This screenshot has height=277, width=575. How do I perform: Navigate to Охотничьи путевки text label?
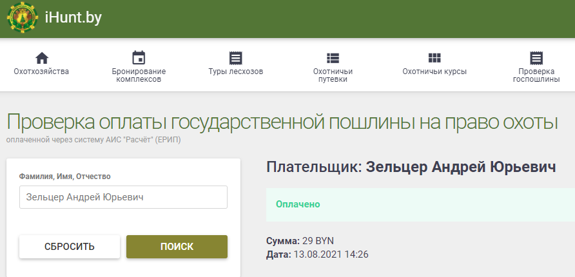coord(333,75)
